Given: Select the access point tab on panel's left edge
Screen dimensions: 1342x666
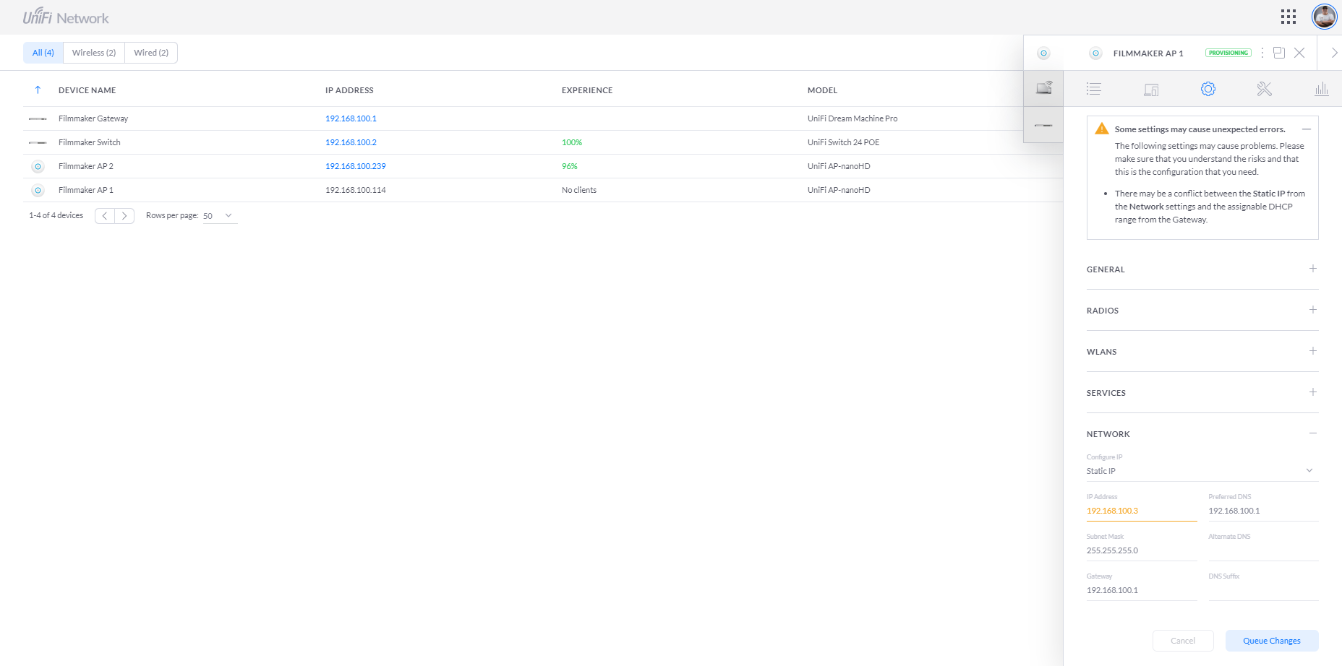Looking at the screenshot, I should [x=1043, y=53].
